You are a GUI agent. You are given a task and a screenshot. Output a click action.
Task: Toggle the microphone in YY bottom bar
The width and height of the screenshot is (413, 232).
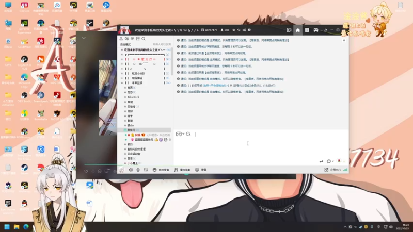138,170
